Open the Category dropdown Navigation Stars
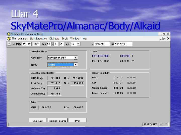181x135 pixels. [75, 58]
